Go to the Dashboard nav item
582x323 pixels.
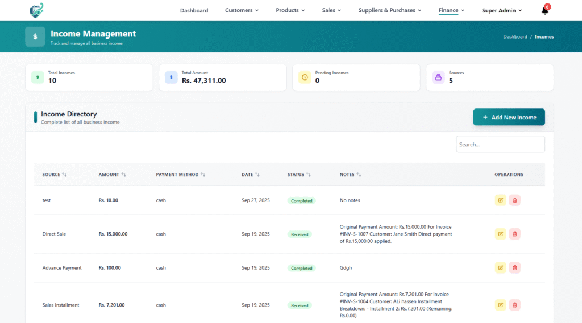(x=194, y=10)
